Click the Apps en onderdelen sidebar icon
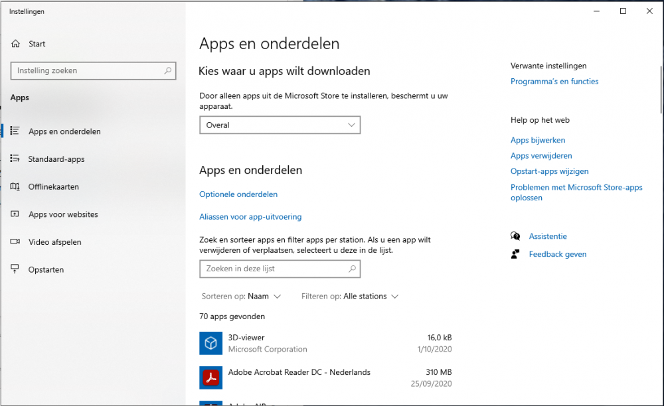 15,131
